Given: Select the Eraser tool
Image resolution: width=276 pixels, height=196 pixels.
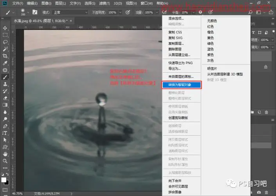Looking at the screenshot, I should pos(5,98).
